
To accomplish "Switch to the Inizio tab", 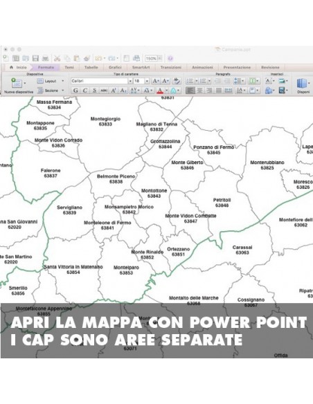I will [18, 67].
